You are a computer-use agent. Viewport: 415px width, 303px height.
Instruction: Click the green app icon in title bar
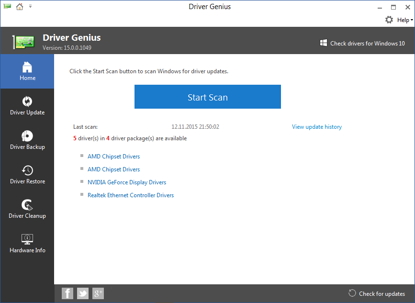[x=7, y=6]
